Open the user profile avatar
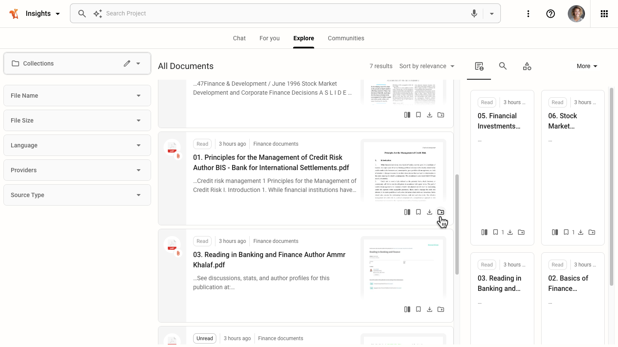Screen dimensions: 618x347 [x=576, y=14]
